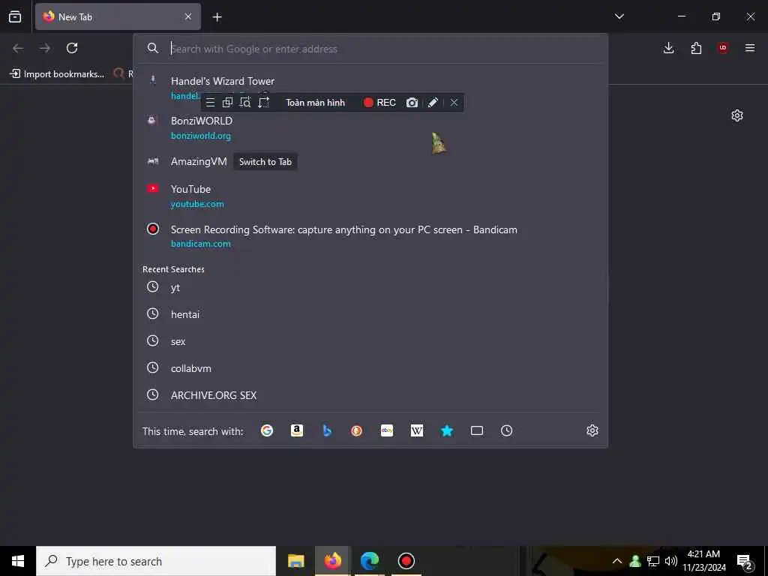
Task: Open Firefox from taskbar
Action: 332,561
